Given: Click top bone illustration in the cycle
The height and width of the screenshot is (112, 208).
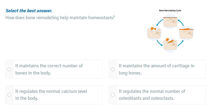Looking at the screenshot, I should (170, 22).
